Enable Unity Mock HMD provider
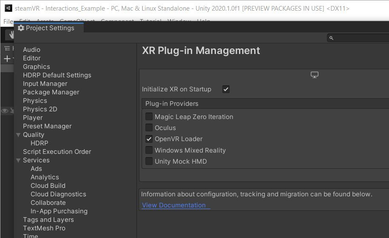This screenshot has height=238, width=389. tap(149, 161)
